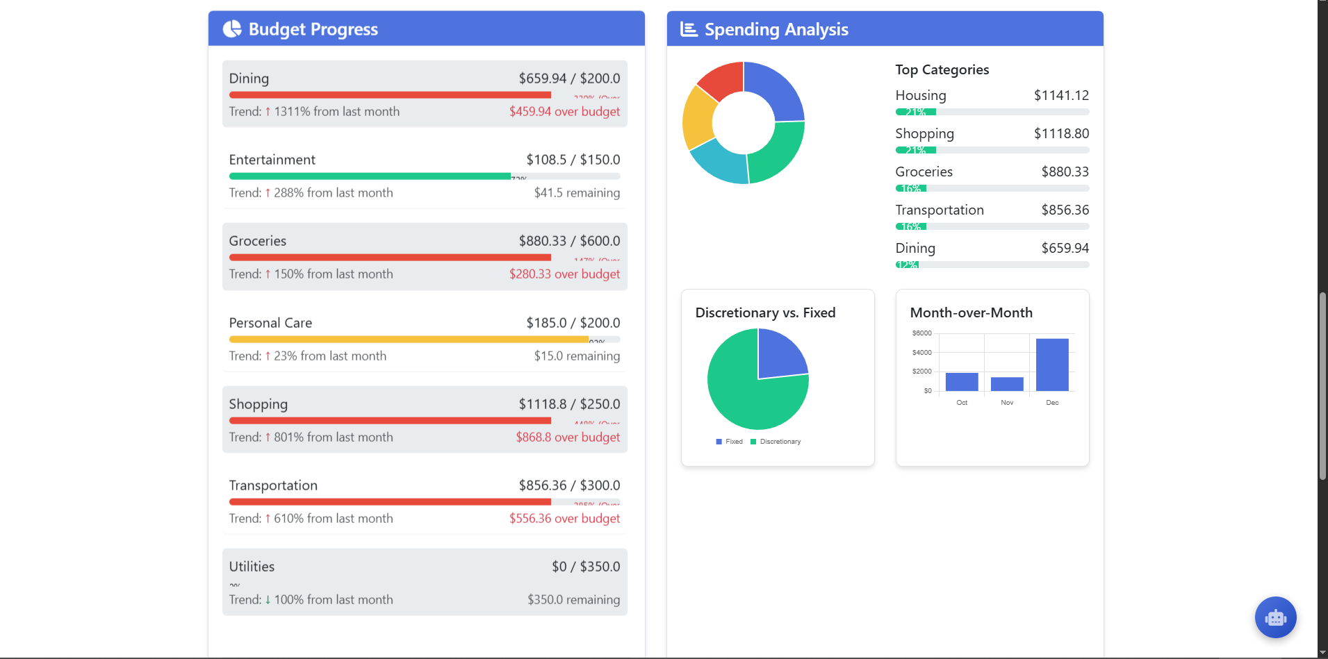
Task: Click the chatbot robot floating icon
Action: click(x=1275, y=617)
